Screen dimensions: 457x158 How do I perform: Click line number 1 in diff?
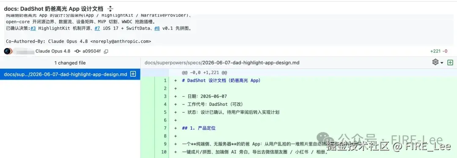(x=165, y=80)
